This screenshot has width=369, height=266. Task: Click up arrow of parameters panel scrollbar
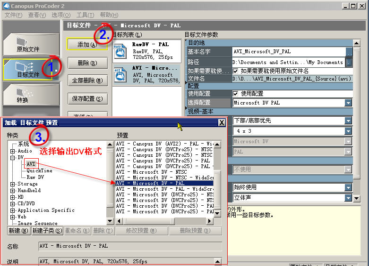pyautogui.click(x=356, y=43)
